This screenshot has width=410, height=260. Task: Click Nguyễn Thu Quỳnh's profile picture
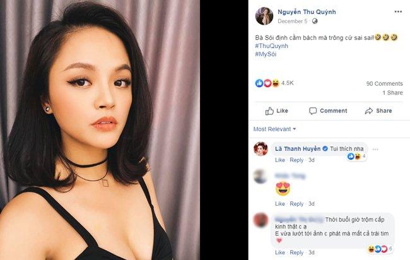pyautogui.click(x=262, y=15)
